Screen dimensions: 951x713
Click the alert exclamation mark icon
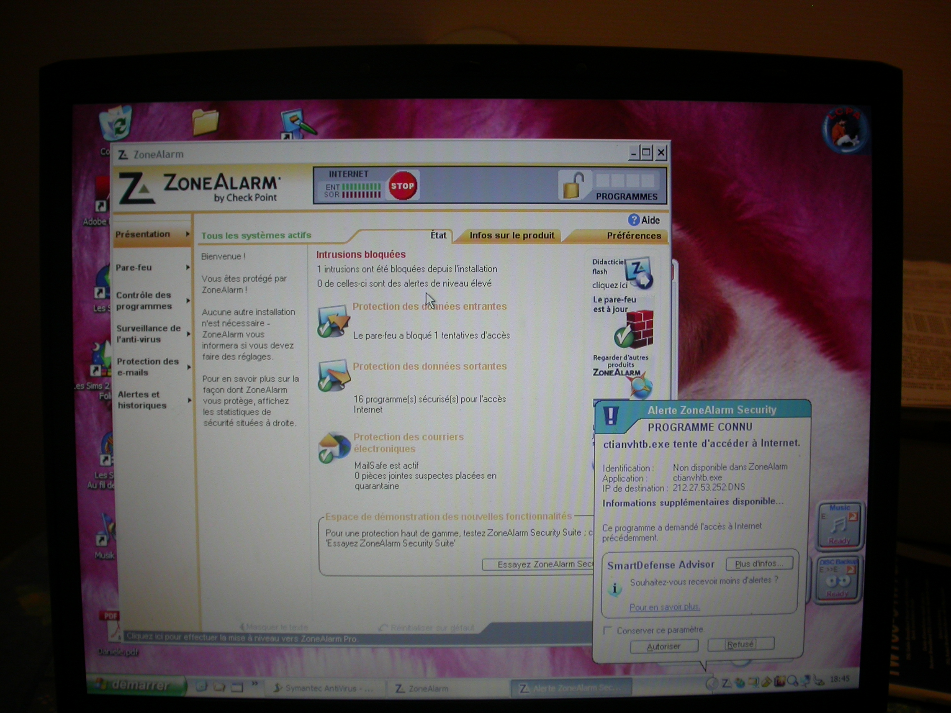tap(611, 415)
